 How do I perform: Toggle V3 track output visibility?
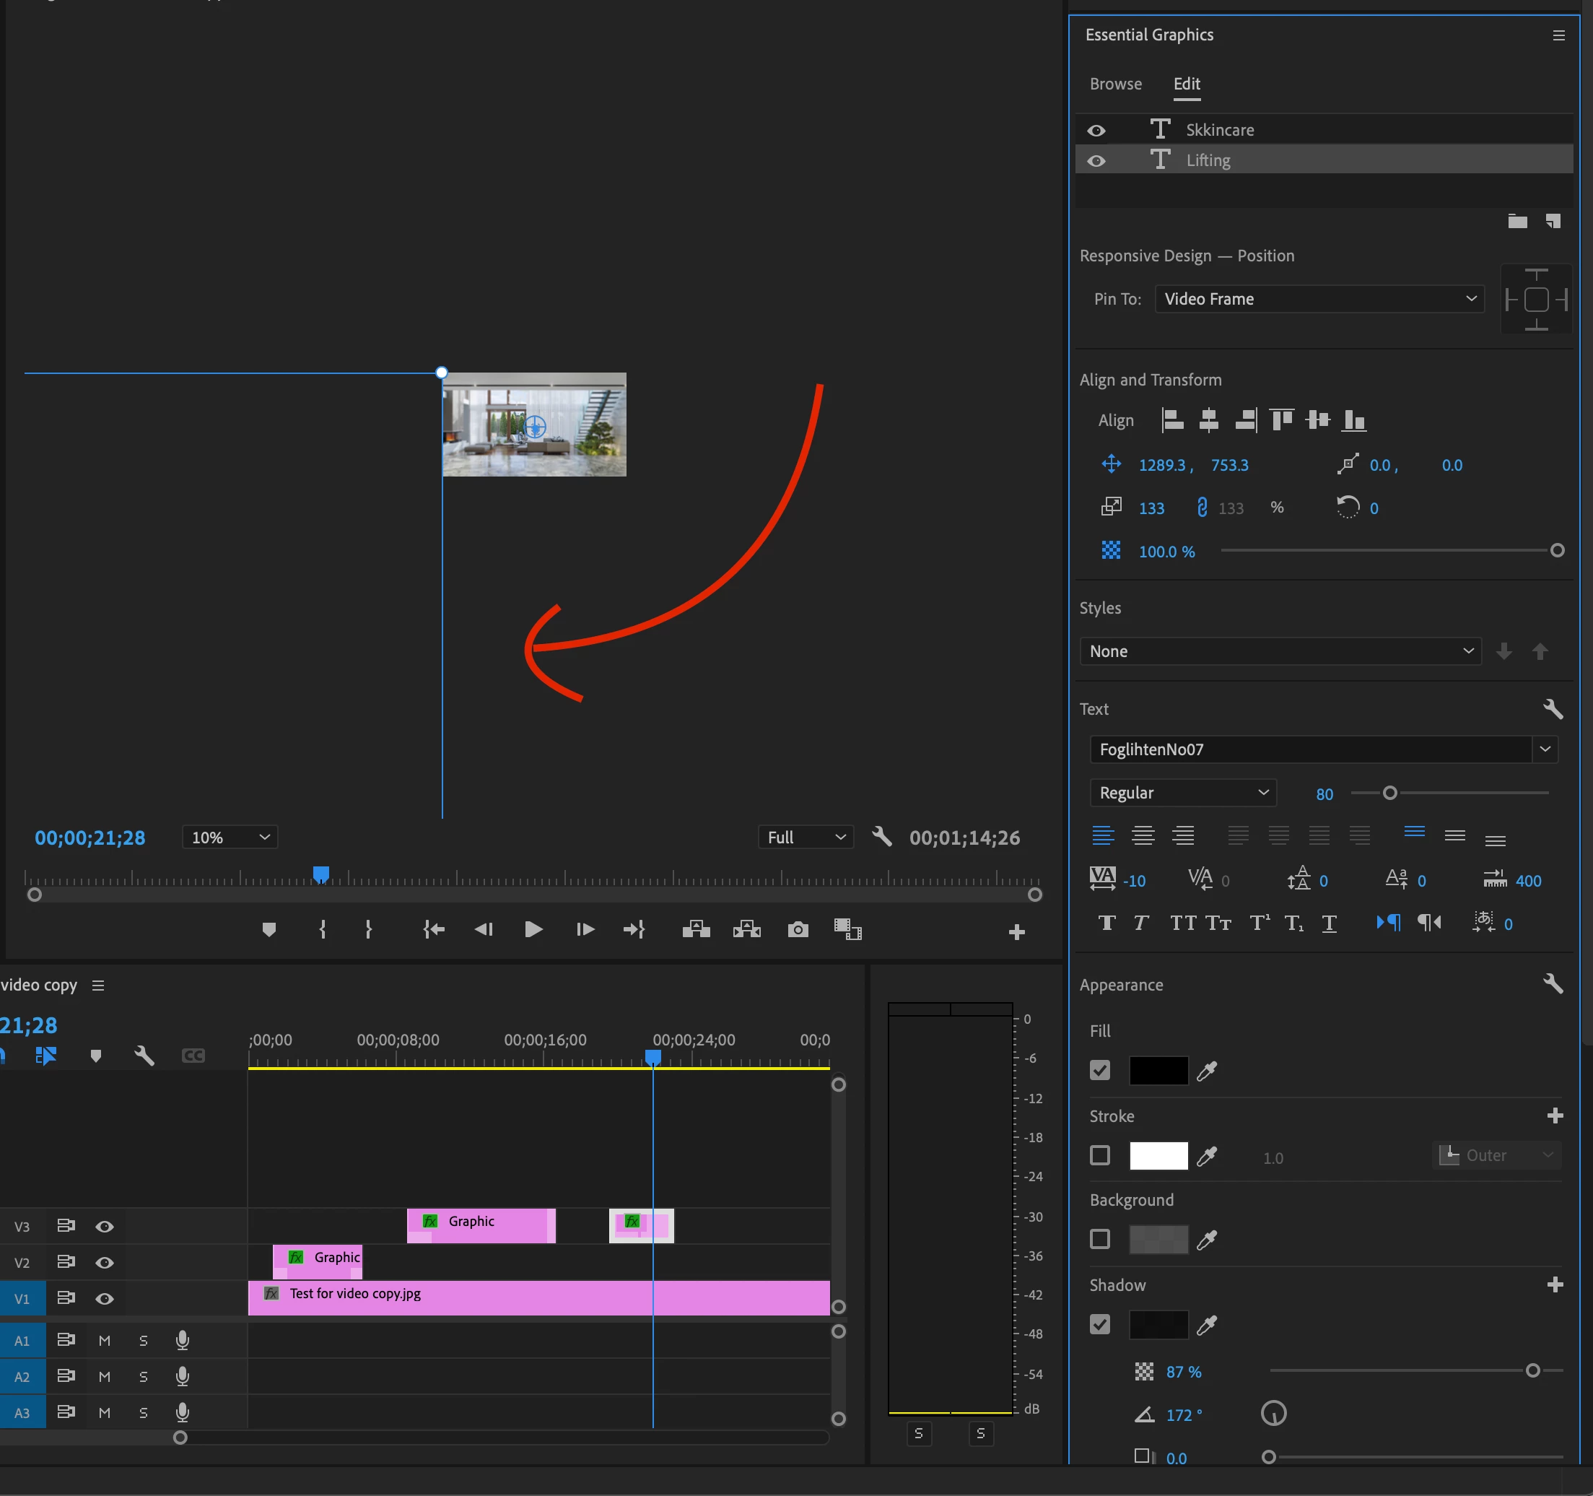tap(104, 1227)
